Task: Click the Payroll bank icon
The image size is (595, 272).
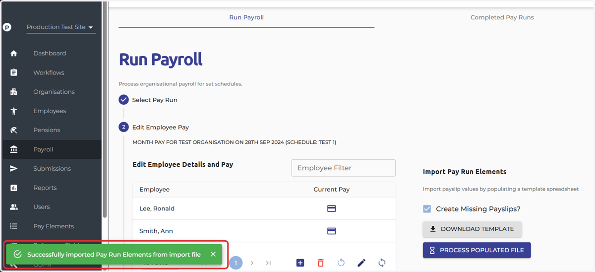Action: pyautogui.click(x=14, y=149)
